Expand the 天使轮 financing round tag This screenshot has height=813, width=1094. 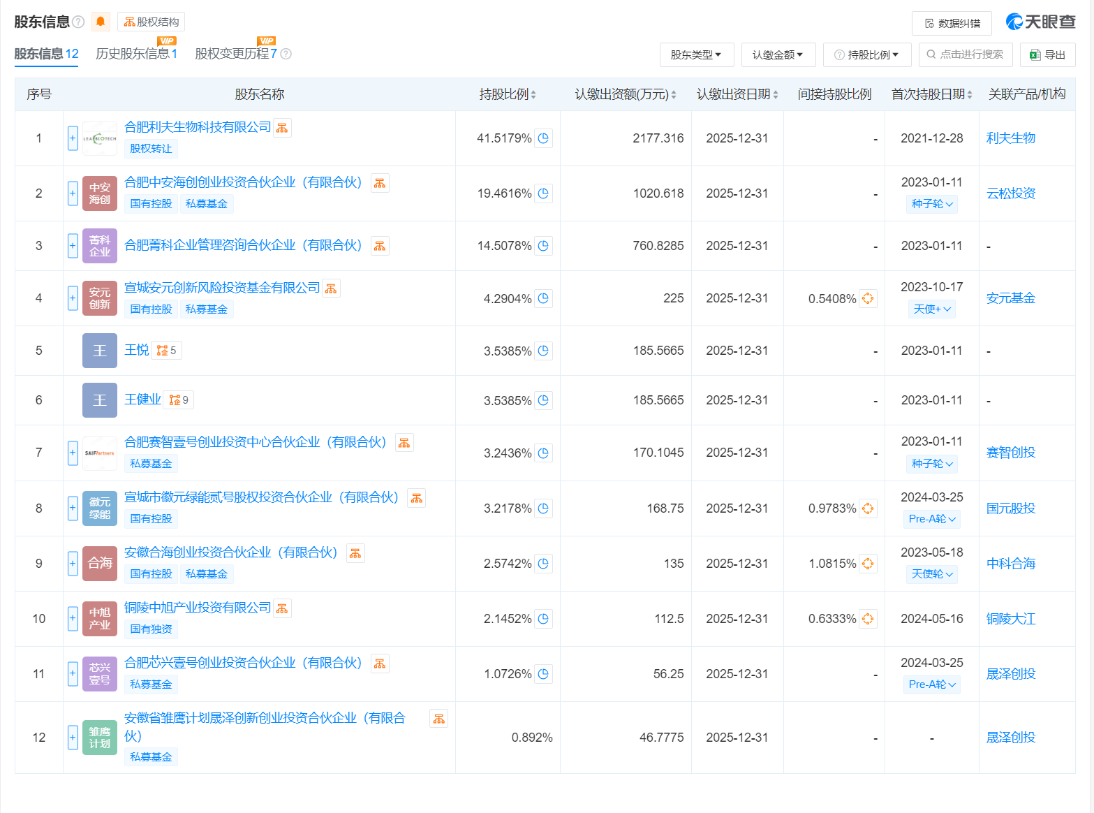tap(932, 574)
